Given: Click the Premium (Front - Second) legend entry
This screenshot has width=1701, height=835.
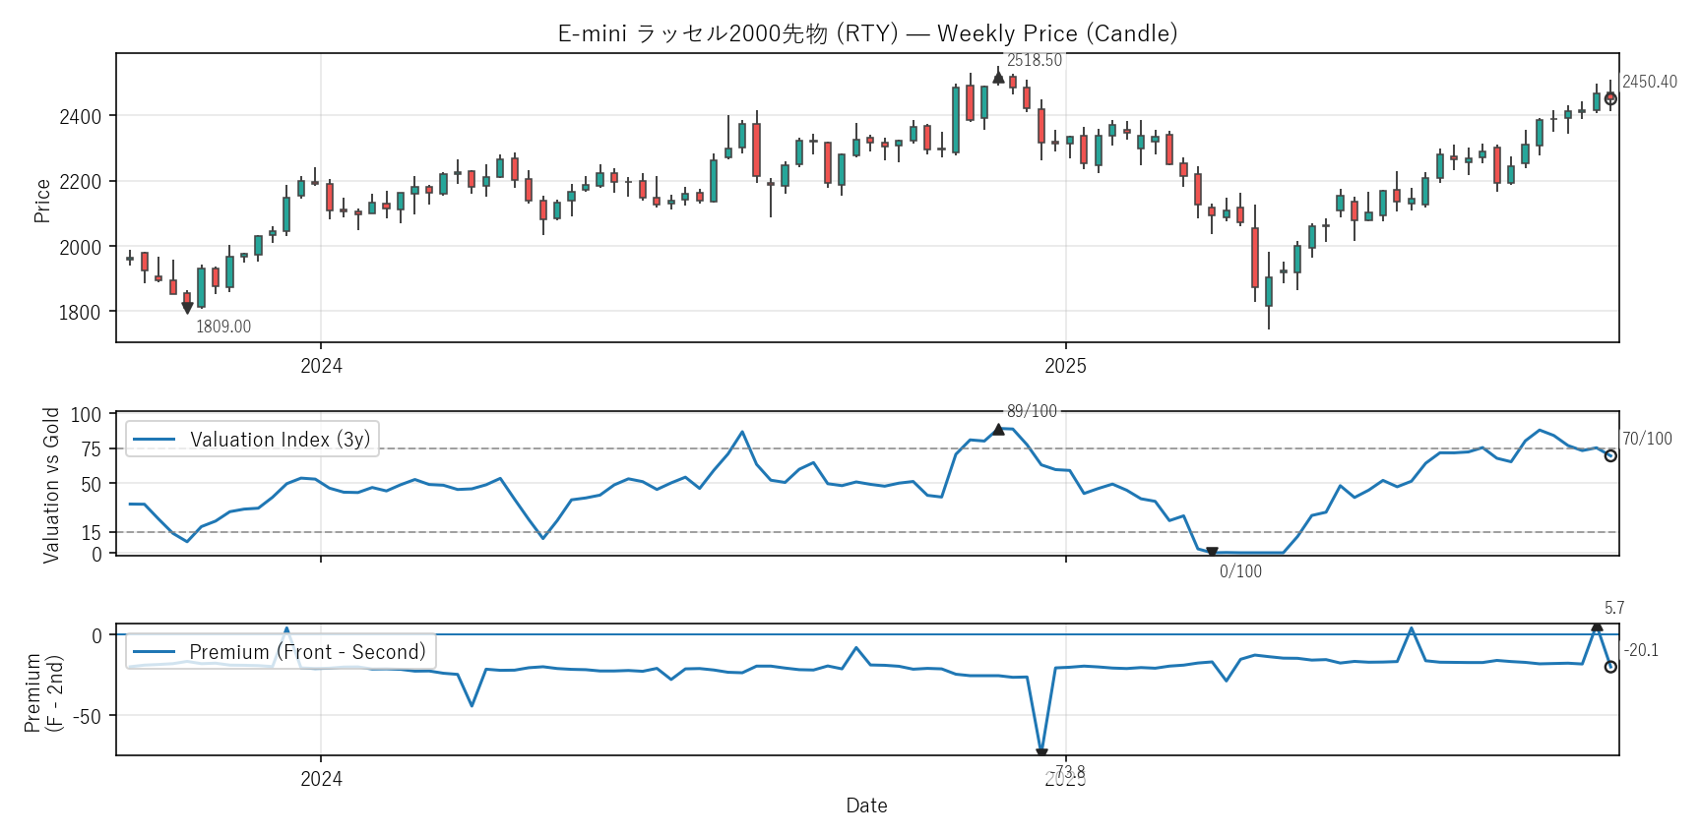Looking at the screenshot, I should click(281, 652).
